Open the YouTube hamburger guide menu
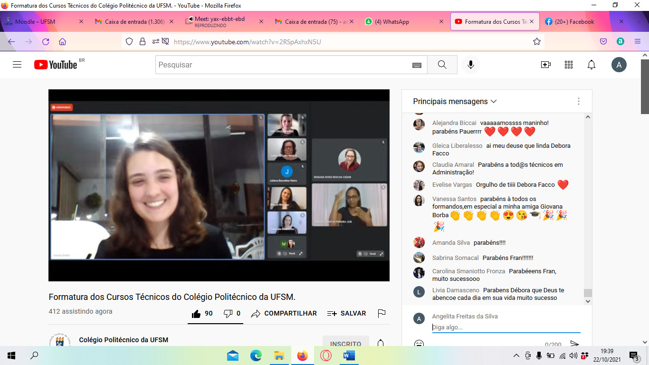The height and width of the screenshot is (365, 649). (x=17, y=65)
